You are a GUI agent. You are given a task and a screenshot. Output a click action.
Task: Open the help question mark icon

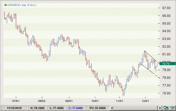(172, 108)
